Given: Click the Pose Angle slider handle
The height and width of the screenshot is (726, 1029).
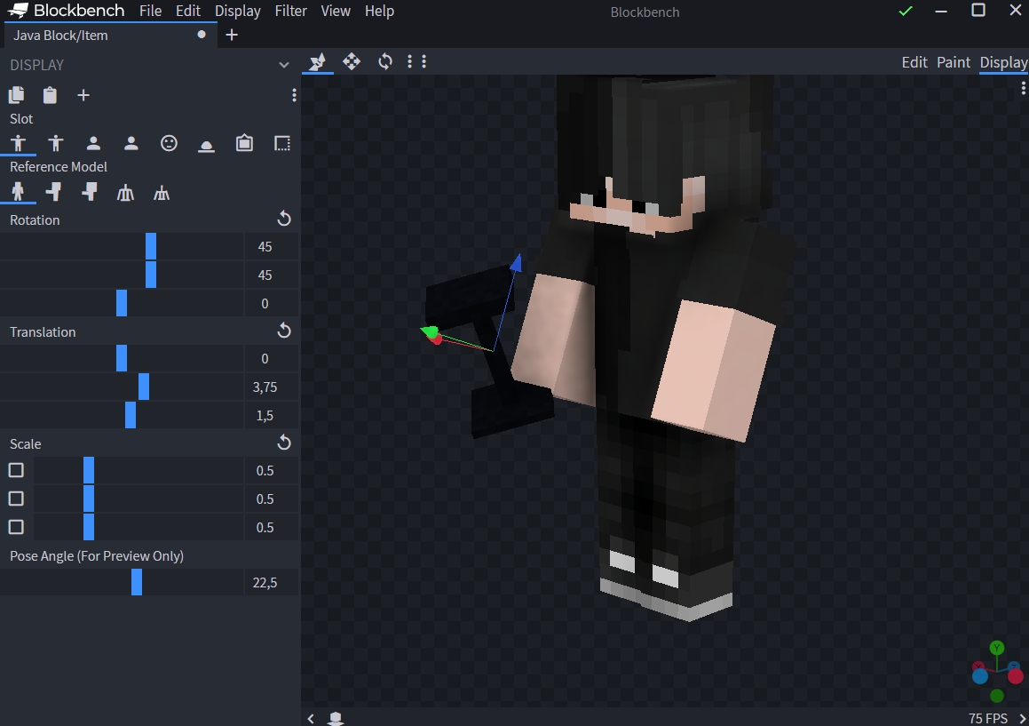Looking at the screenshot, I should [137, 582].
